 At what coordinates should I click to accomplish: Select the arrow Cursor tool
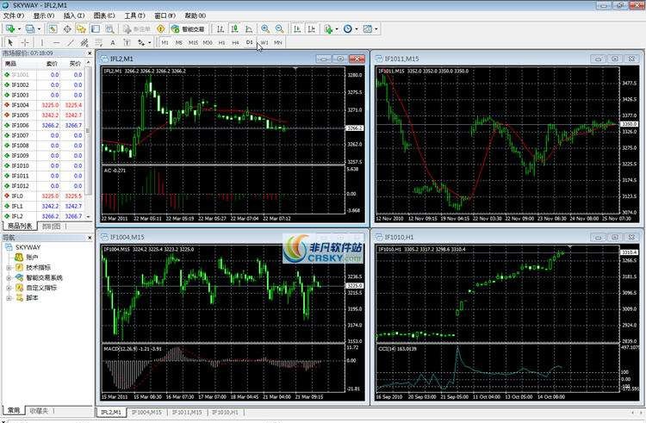click(x=10, y=42)
